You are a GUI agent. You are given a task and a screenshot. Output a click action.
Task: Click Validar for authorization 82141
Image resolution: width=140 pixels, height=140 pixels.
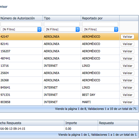tap(127, 44)
